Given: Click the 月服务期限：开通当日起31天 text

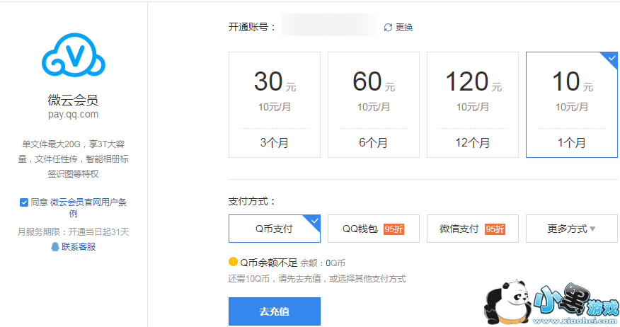Looking at the screenshot, I should pyautogui.click(x=73, y=231).
